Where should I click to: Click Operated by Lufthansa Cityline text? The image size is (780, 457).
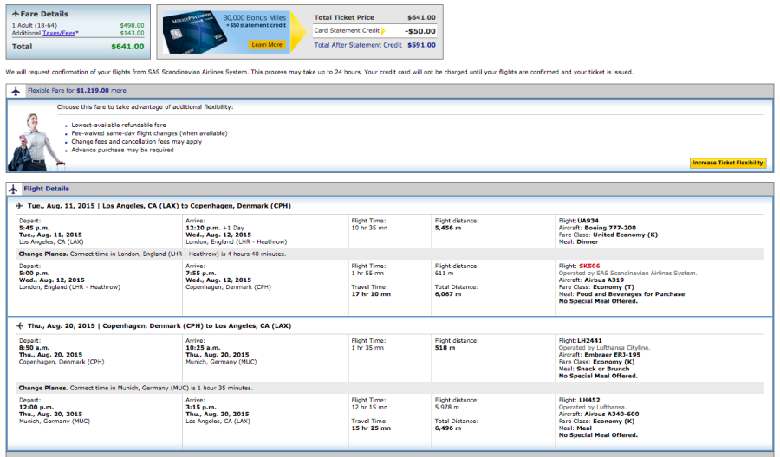(x=604, y=348)
